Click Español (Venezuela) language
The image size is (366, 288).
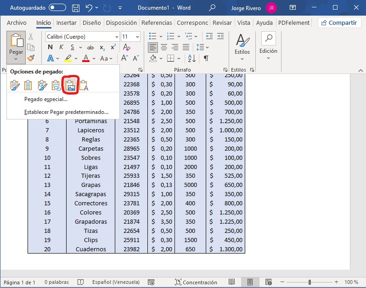[x=116, y=282]
